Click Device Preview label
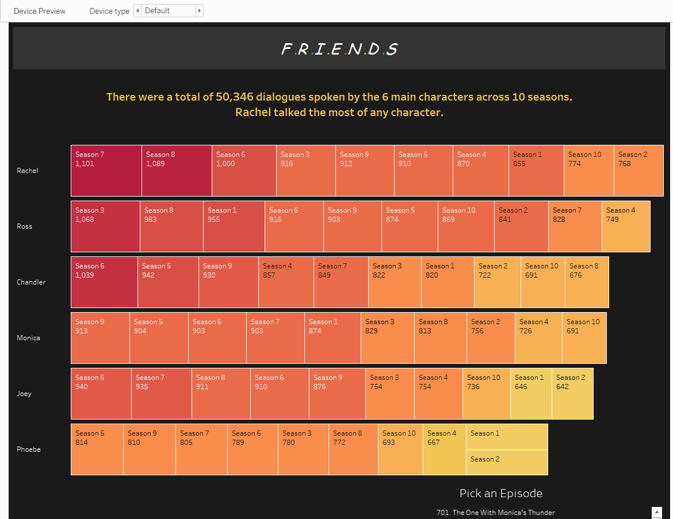 [x=40, y=11]
